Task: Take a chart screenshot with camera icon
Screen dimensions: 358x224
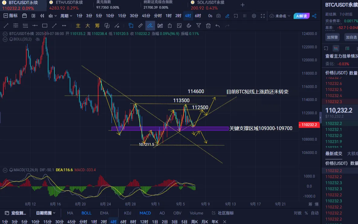Action: point(219,16)
